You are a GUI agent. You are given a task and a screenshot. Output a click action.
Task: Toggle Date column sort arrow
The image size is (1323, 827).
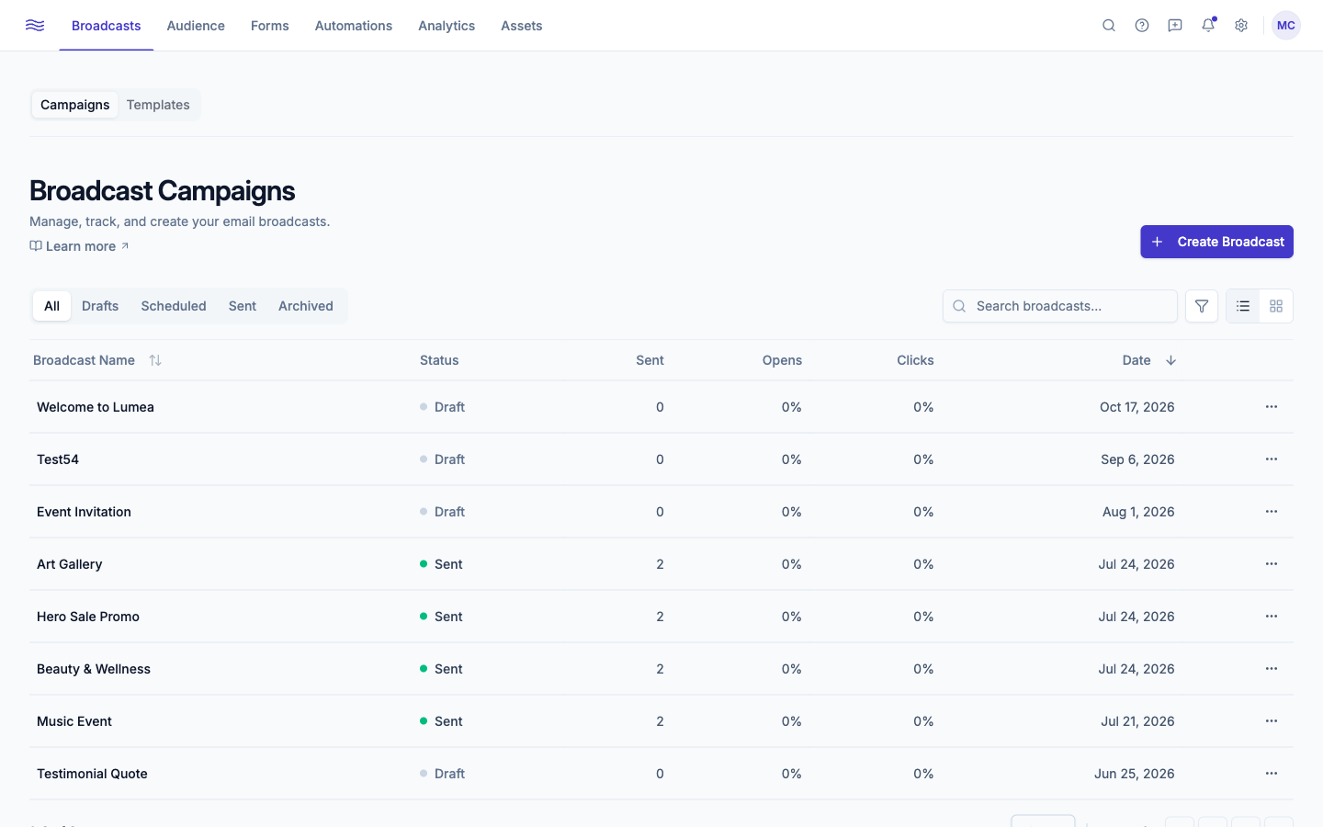(1171, 360)
